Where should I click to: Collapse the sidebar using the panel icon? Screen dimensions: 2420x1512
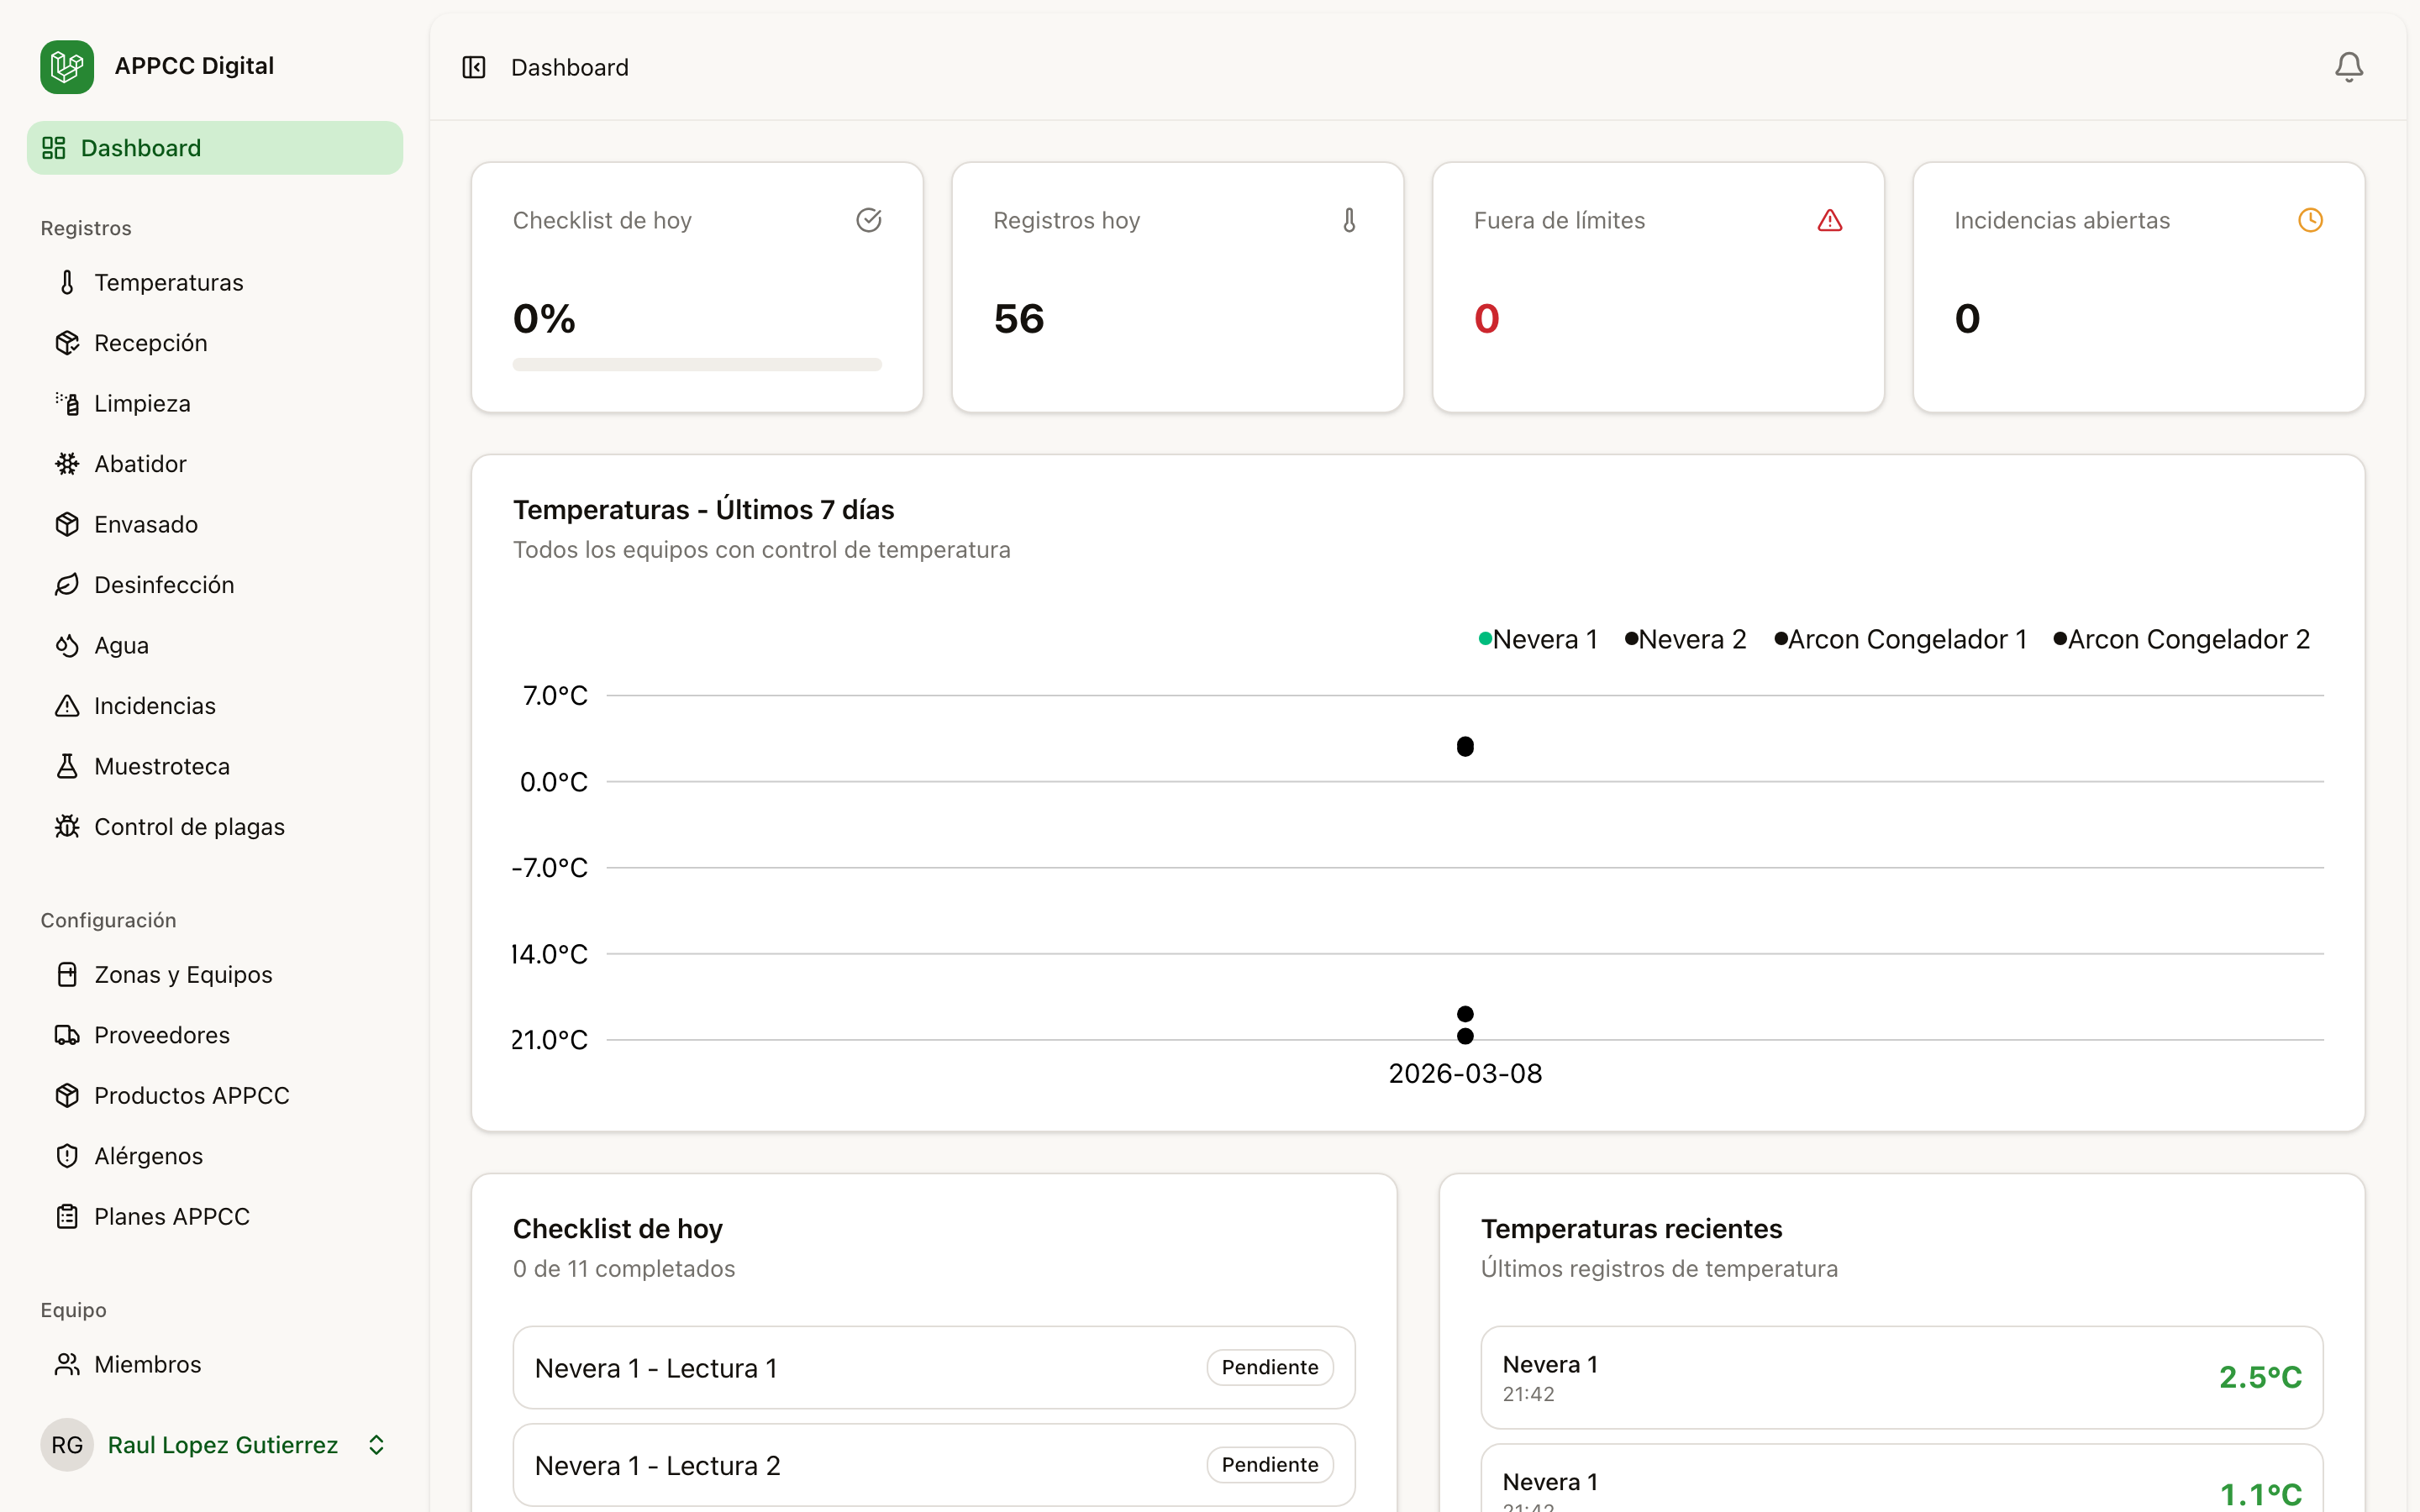tap(474, 67)
